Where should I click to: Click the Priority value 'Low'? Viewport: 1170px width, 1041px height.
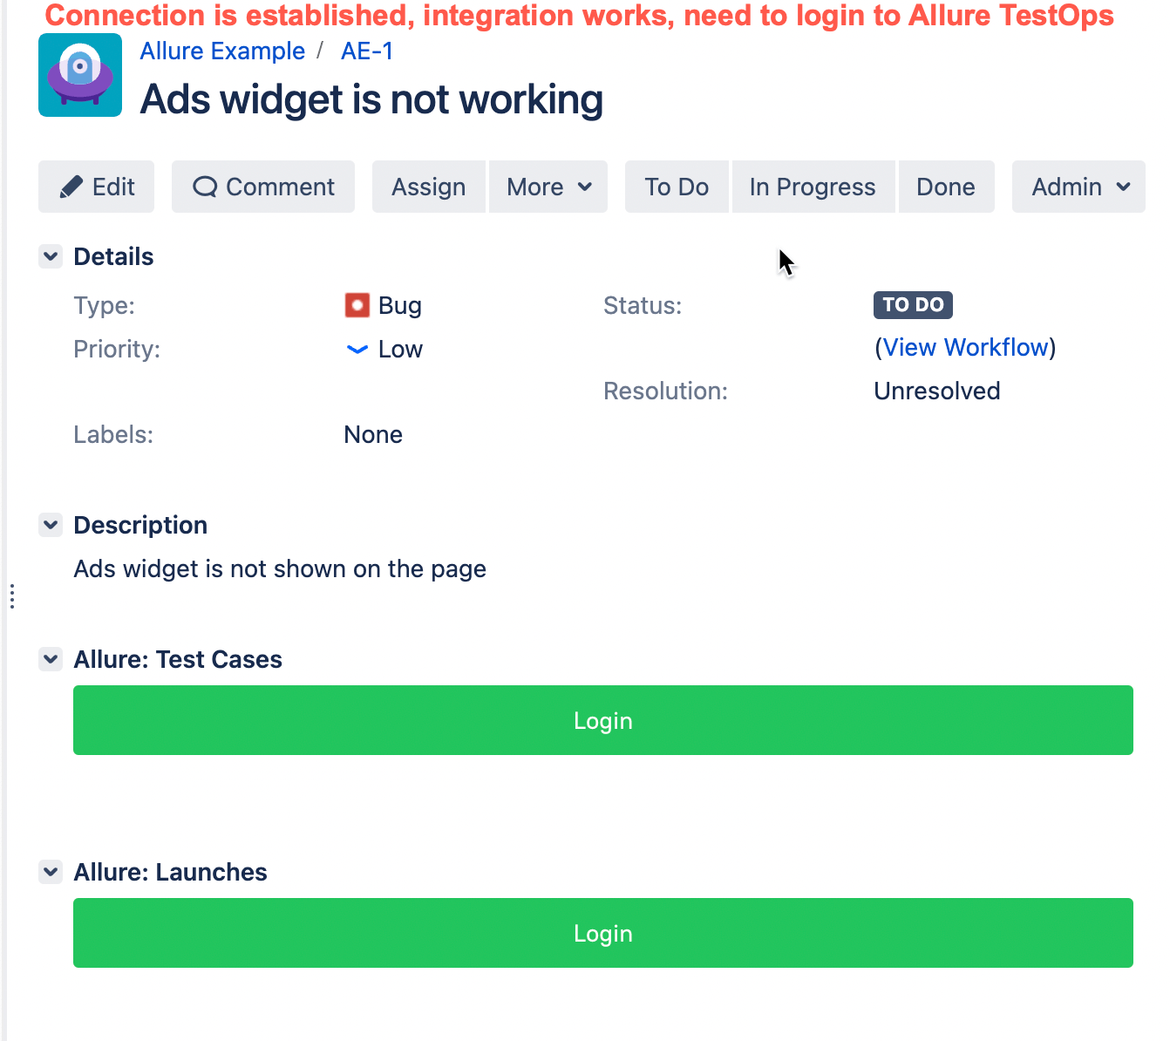point(400,350)
